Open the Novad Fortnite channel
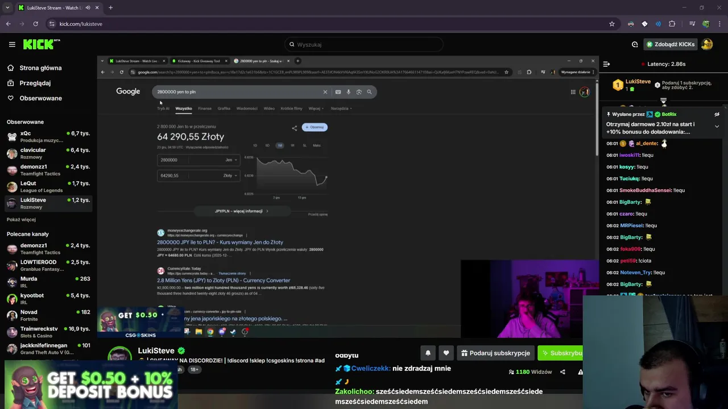This screenshot has width=728, height=409. point(48,315)
